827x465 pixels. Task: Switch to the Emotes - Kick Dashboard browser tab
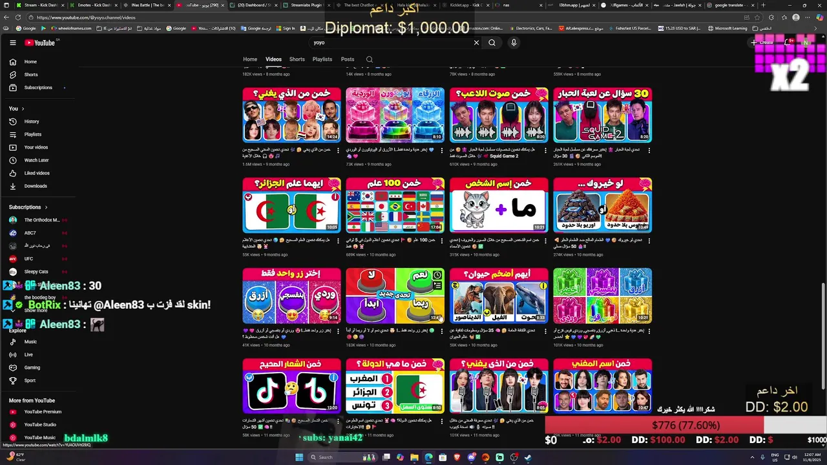[94, 5]
